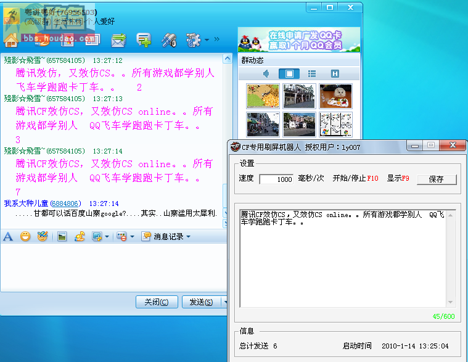Open the group bulletin board icon
This screenshot has height=362, width=468.
click(92, 40)
